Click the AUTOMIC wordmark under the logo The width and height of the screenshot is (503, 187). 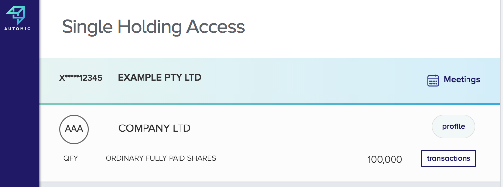point(17,29)
